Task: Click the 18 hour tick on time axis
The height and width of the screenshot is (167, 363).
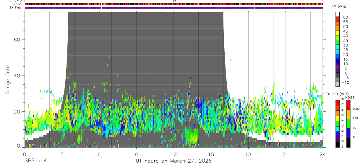Action: pyautogui.click(x=248, y=154)
